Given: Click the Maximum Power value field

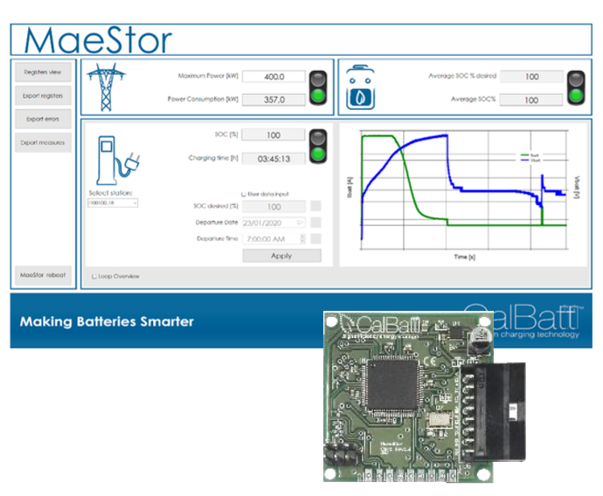Looking at the screenshot, I should [274, 77].
